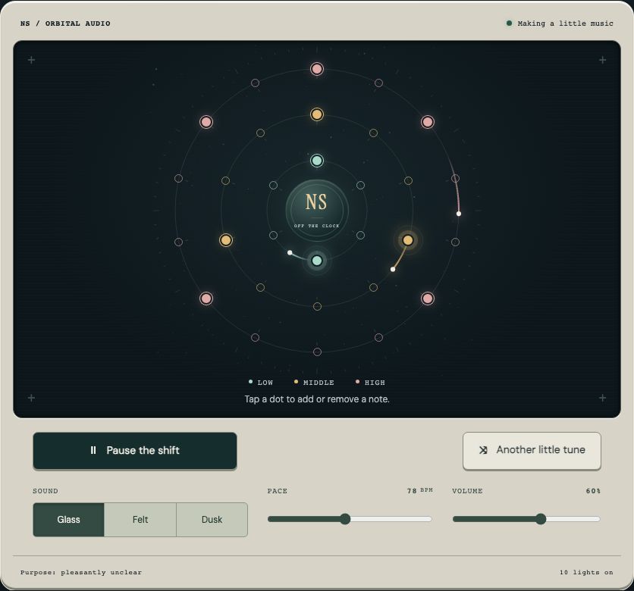This screenshot has width=634, height=591.
Task: Add note at inner ring's lower-left empty dot
Action: pos(273,236)
